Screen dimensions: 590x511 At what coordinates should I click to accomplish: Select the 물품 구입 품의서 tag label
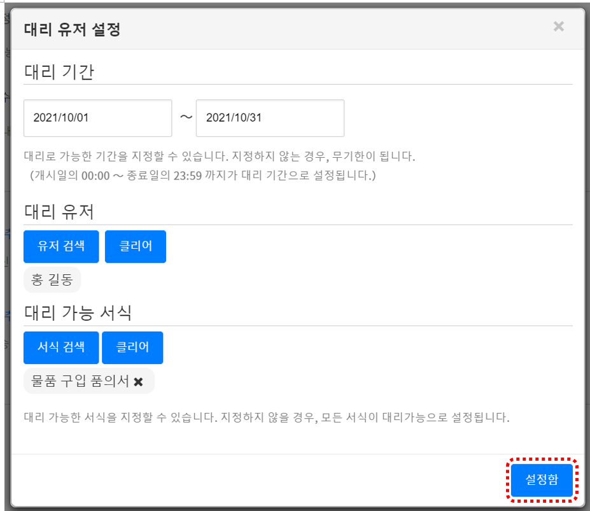pyautogui.click(x=80, y=381)
